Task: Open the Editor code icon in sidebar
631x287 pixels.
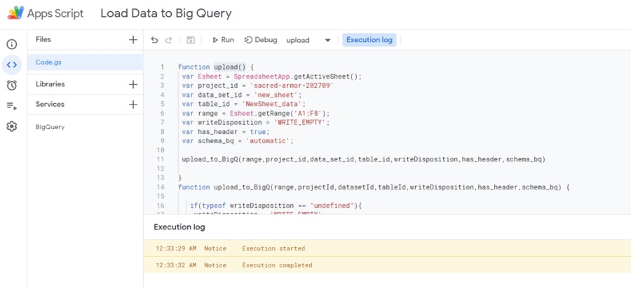Action: click(x=12, y=65)
